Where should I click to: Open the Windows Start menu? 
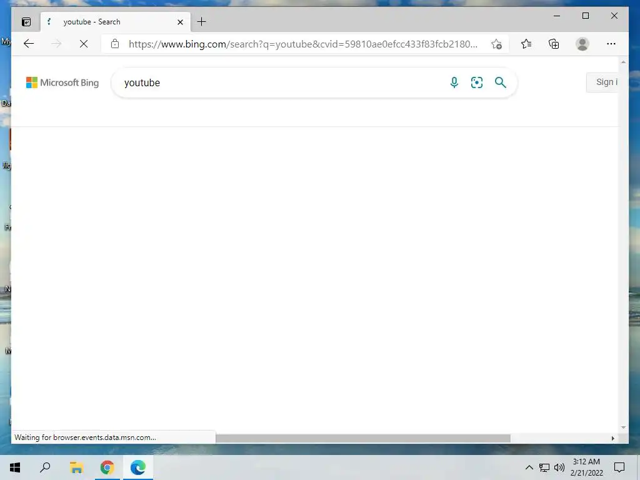pos(15,467)
